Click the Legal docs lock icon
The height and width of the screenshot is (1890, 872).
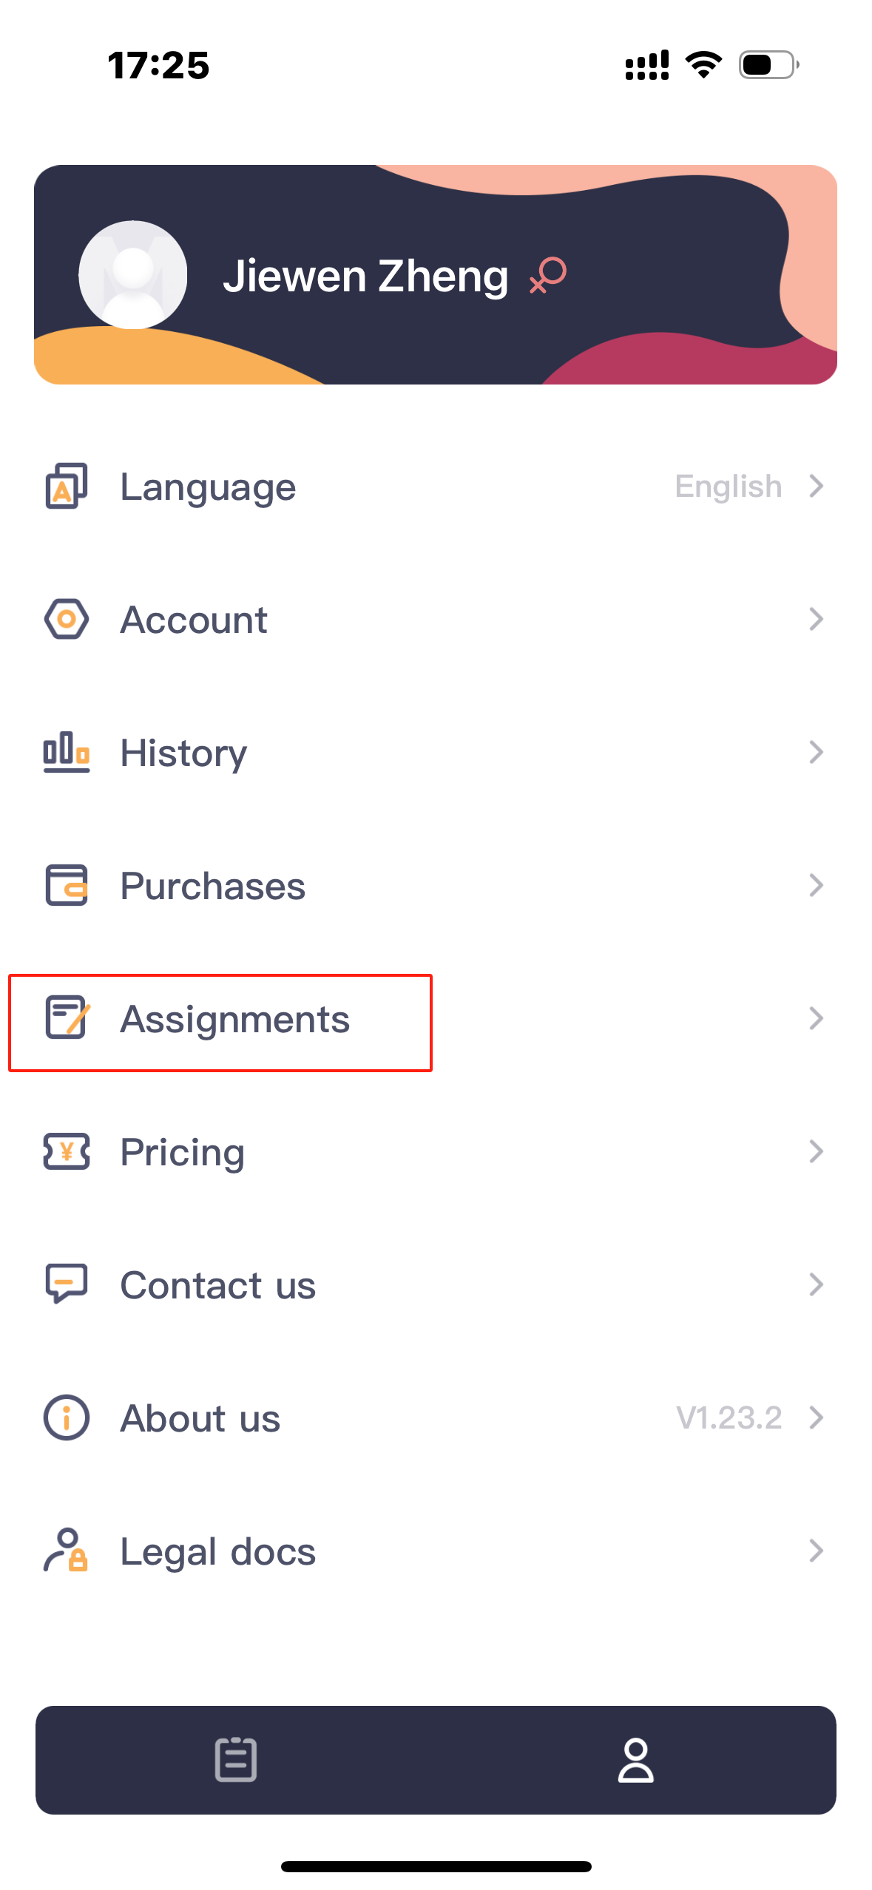pyautogui.click(x=65, y=1551)
